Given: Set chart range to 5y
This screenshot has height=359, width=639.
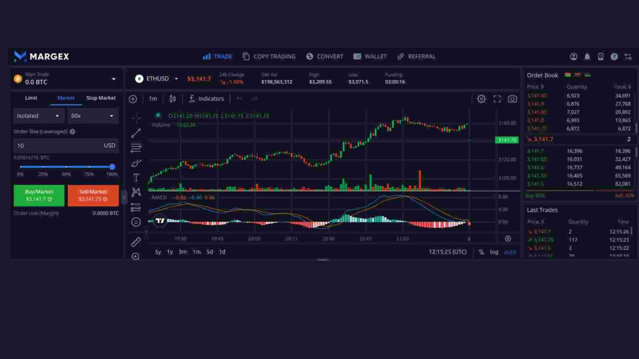Looking at the screenshot, I should point(158,252).
